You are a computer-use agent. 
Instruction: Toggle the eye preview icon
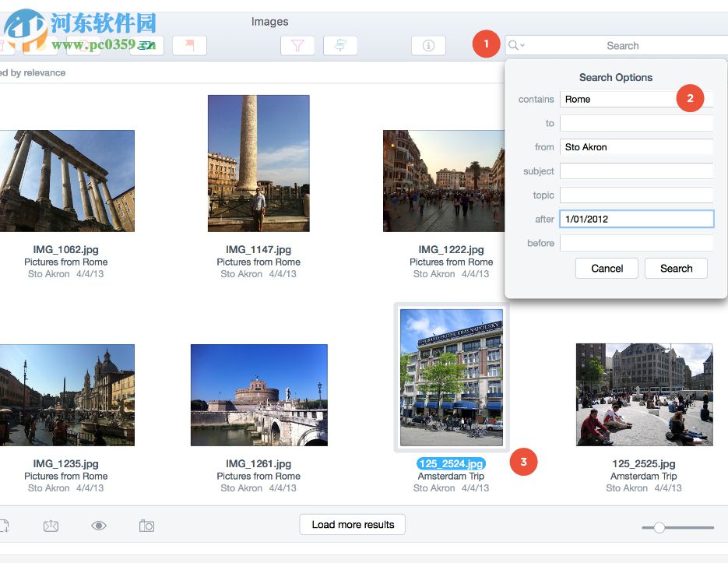pos(100,526)
